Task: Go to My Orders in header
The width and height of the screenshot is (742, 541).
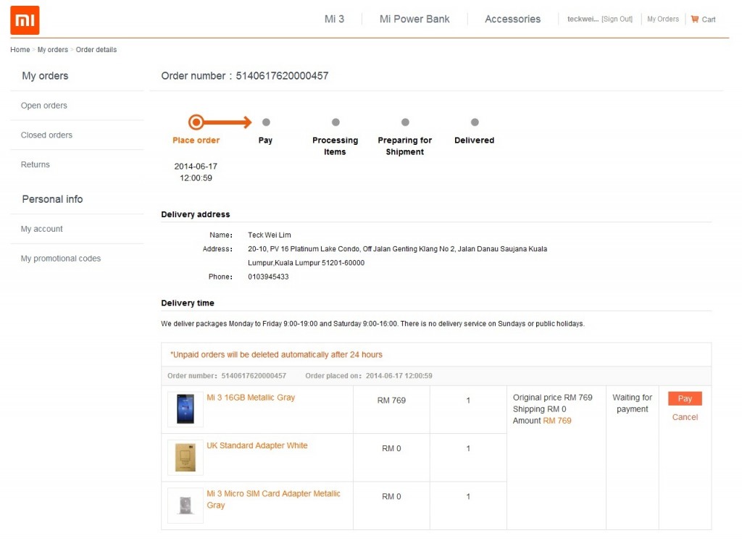Action: [x=663, y=19]
